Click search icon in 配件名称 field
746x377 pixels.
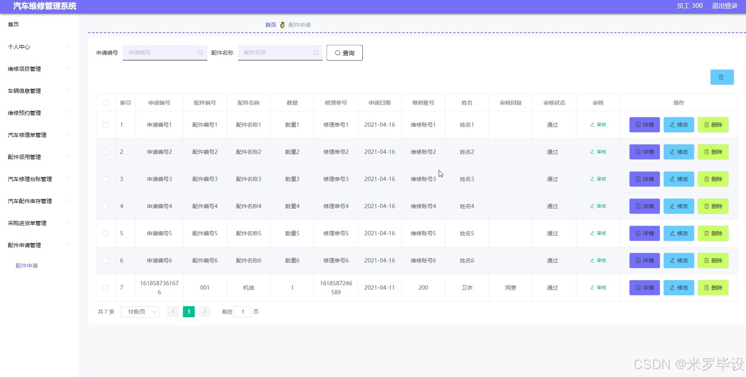click(316, 53)
